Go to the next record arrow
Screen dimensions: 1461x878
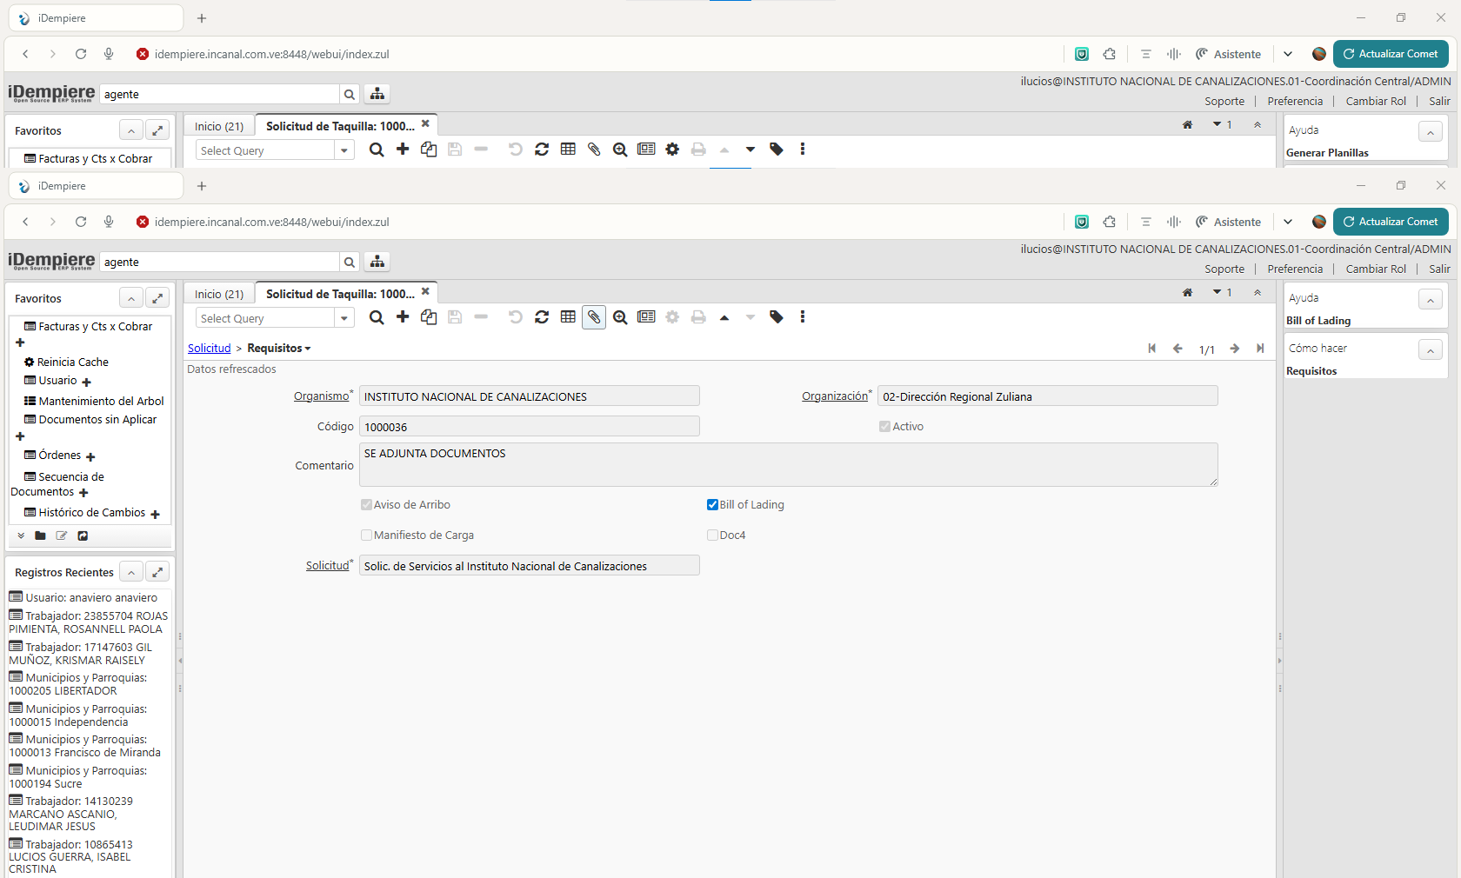click(1234, 349)
